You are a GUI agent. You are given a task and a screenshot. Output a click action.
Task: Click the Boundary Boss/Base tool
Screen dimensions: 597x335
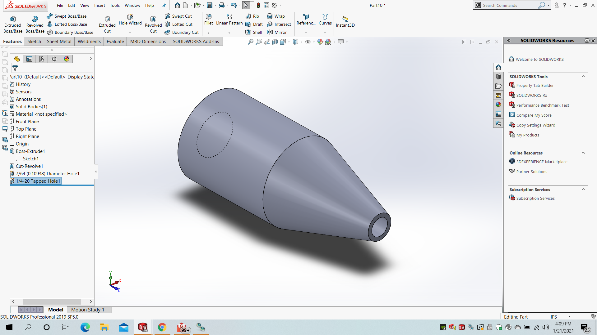click(x=70, y=32)
